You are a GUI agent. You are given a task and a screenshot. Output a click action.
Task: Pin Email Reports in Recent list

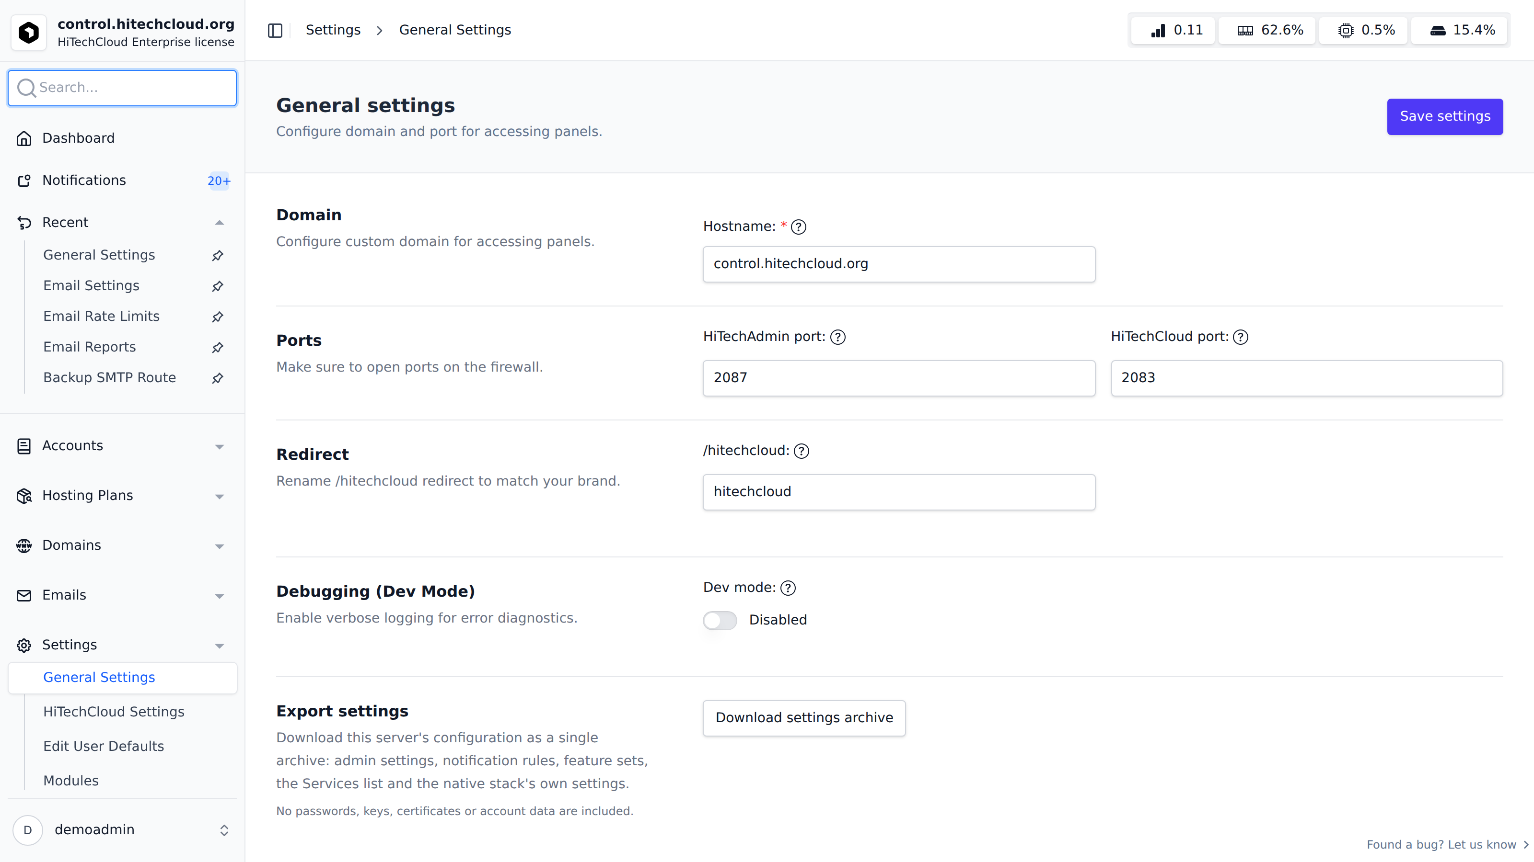[x=217, y=347]
